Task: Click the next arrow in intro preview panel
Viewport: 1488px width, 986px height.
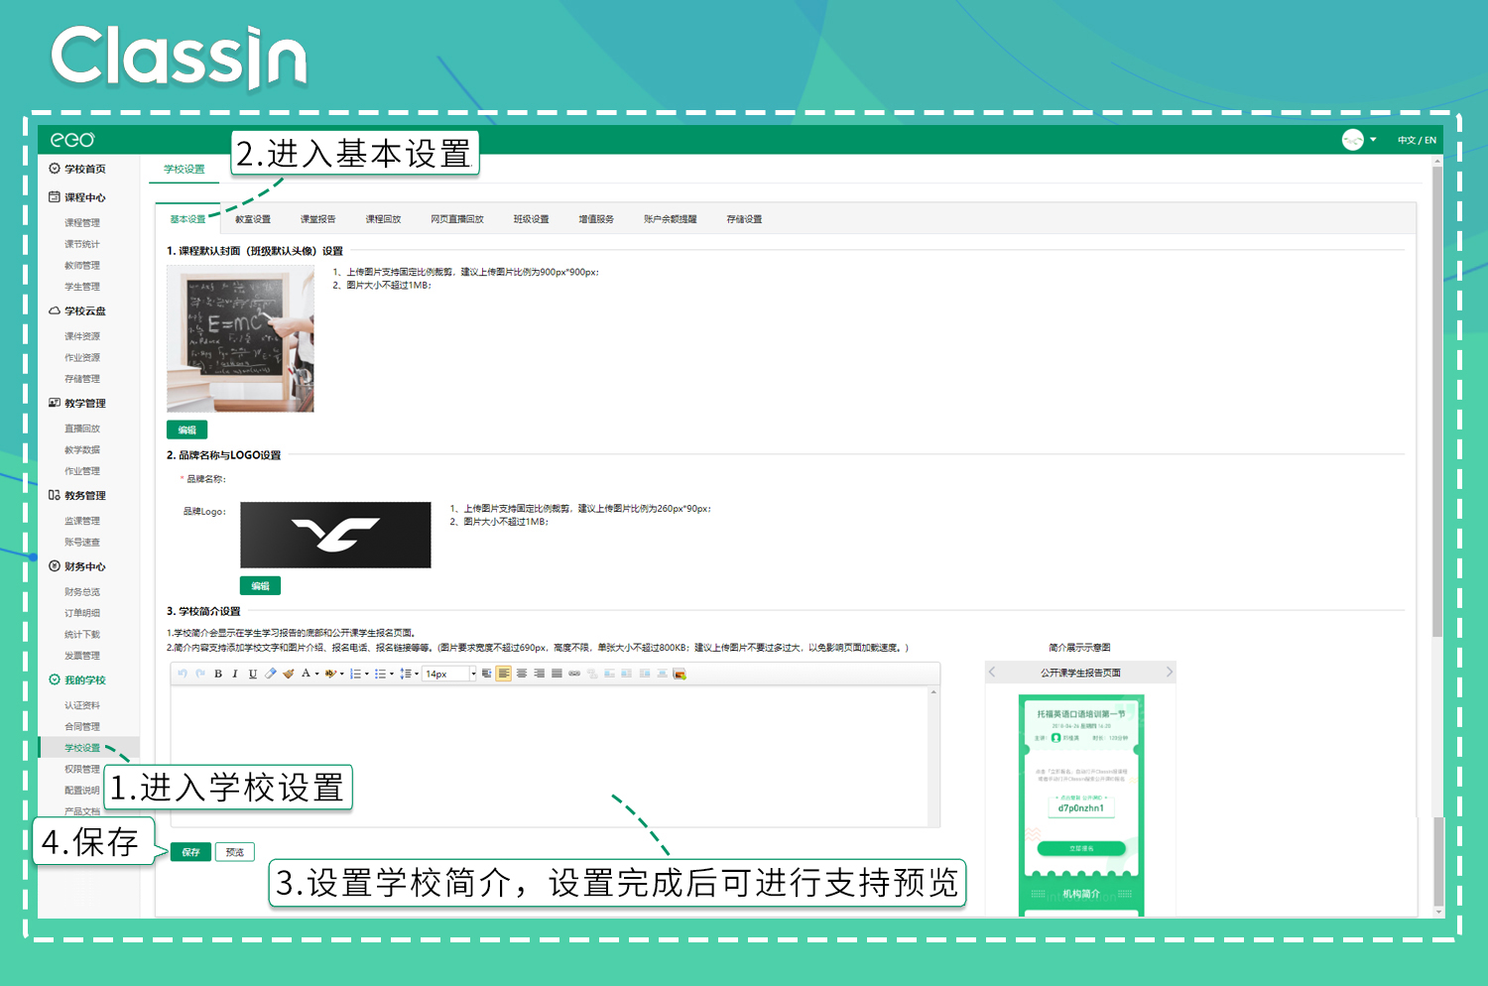Action: tap(1169, 672)
